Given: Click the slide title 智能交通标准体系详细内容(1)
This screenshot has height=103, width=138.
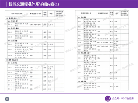Looking at the screenshot, I should pos(34,4).
